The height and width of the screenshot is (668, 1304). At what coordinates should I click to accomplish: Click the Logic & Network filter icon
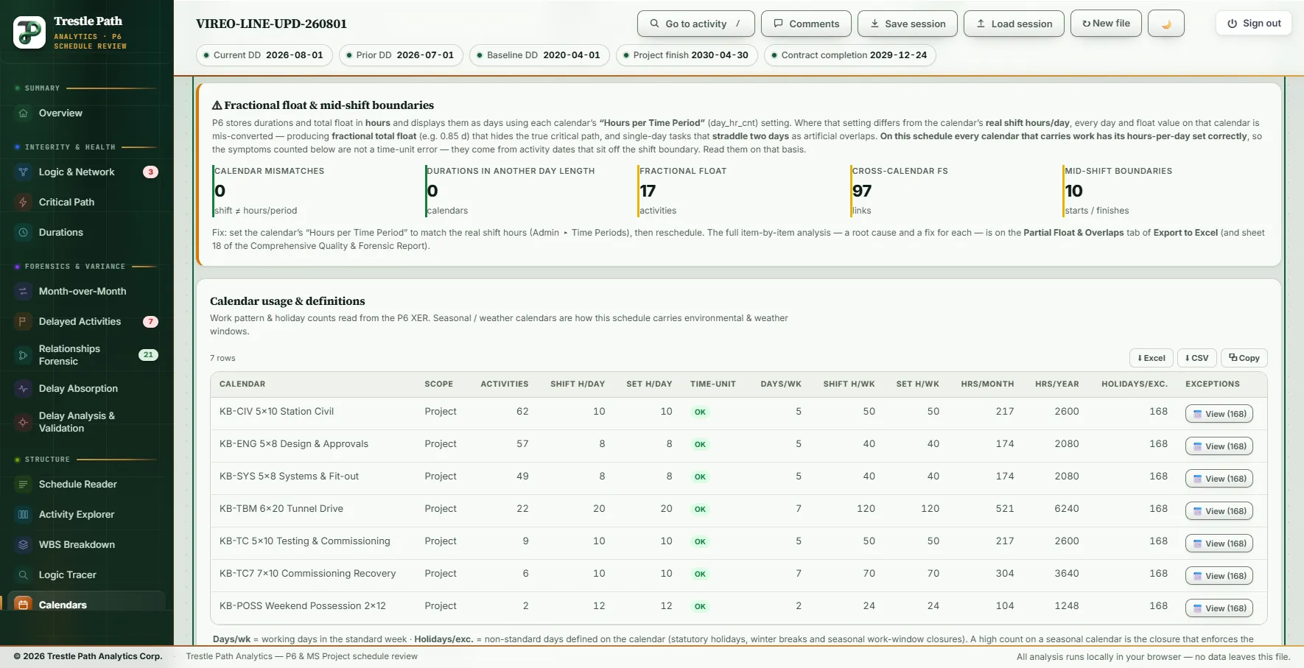tap(23, 172)
